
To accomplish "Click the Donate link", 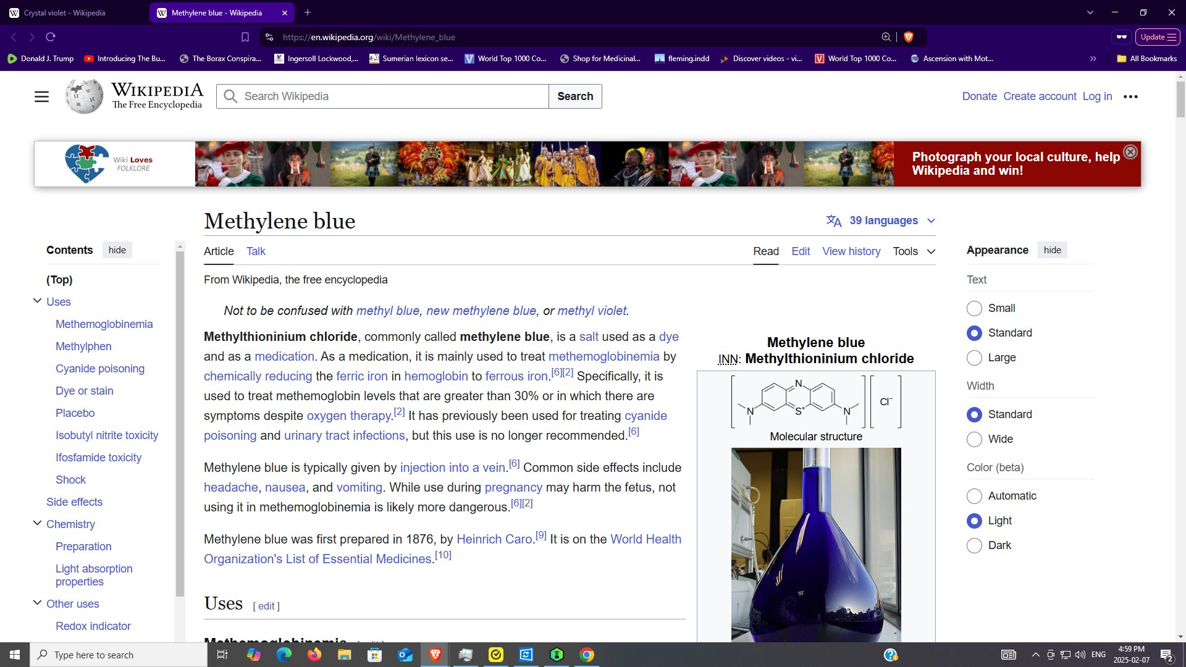I will pos(979,96).
